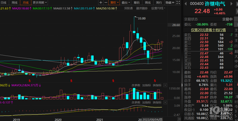Toggle fullscreen chart view icon

(178, 2)
